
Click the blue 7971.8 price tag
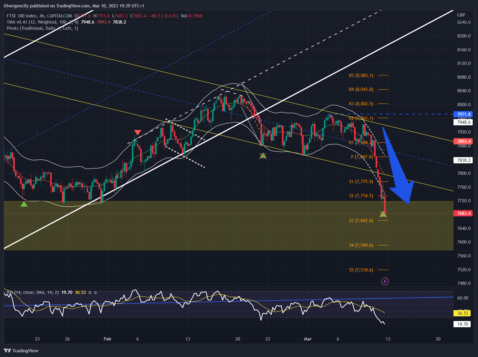click(463, 114)
